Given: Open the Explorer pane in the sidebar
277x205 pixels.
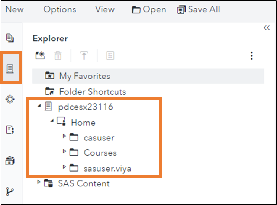Looking at the screenshot, I should [x=10, y=69].
